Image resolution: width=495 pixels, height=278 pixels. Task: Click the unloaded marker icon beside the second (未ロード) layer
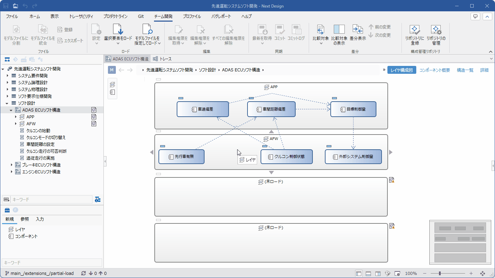(392, 226)
